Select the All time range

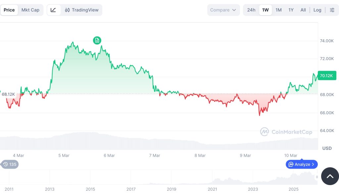pyautogui.click(x=303, y=10)
